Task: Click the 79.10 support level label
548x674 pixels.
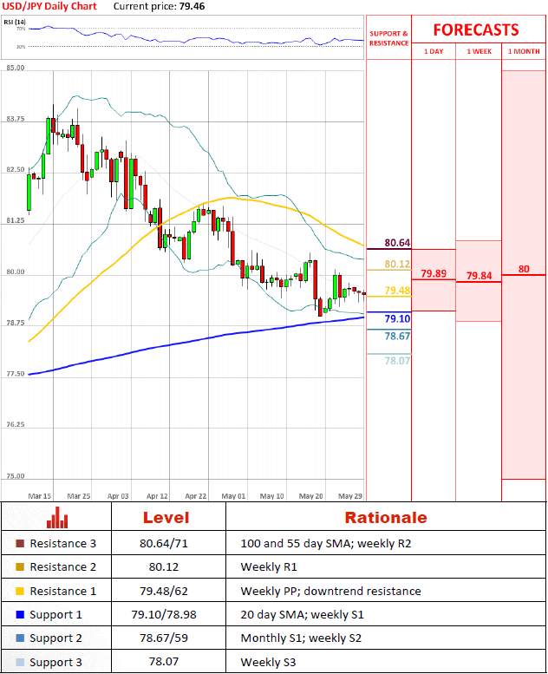Action: (x=397, y=318)
